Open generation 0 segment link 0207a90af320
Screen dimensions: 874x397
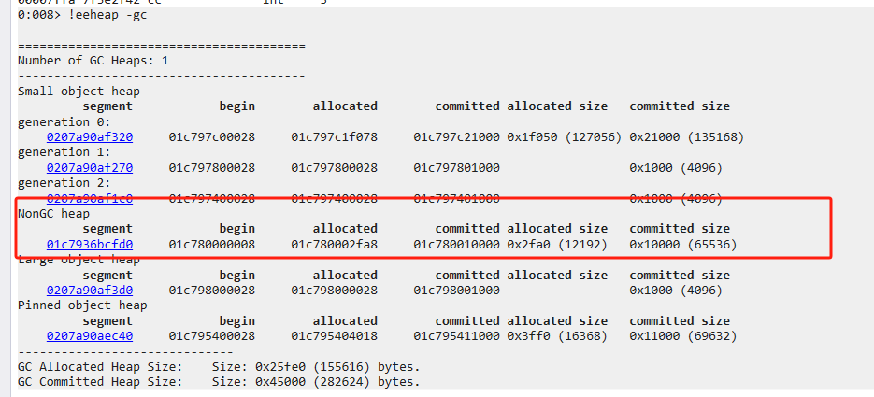click(x=90, y=136)
